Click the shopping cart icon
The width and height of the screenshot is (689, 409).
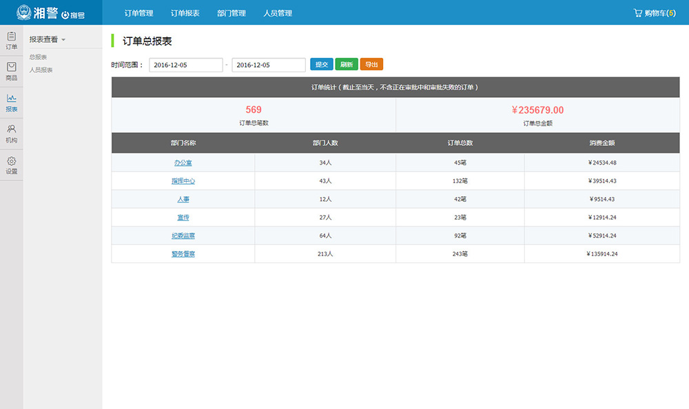click(638, 13)
